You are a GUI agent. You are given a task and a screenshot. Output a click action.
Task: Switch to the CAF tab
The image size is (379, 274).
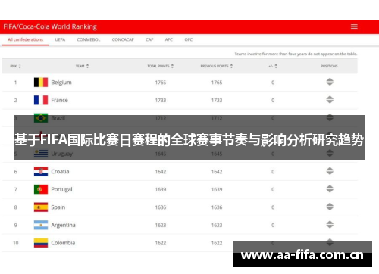click(149, 39)
